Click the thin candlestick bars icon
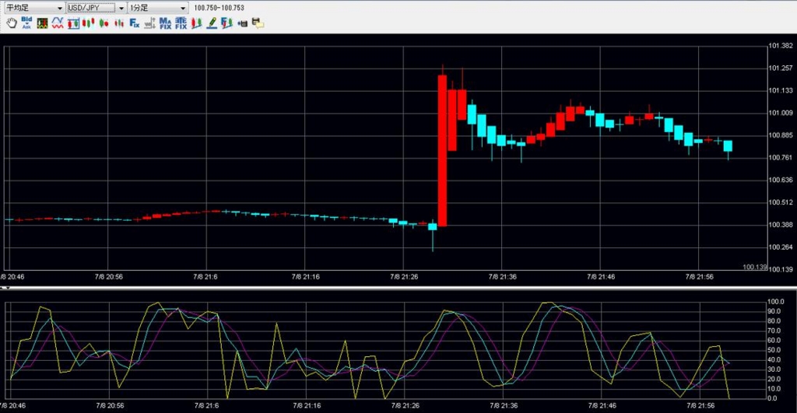 [x=119, y=23]
